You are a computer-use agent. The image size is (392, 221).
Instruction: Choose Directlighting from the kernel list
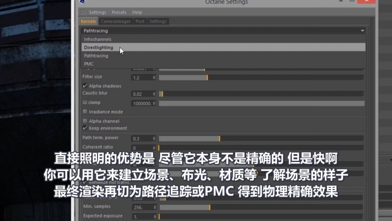coord(223,47)
